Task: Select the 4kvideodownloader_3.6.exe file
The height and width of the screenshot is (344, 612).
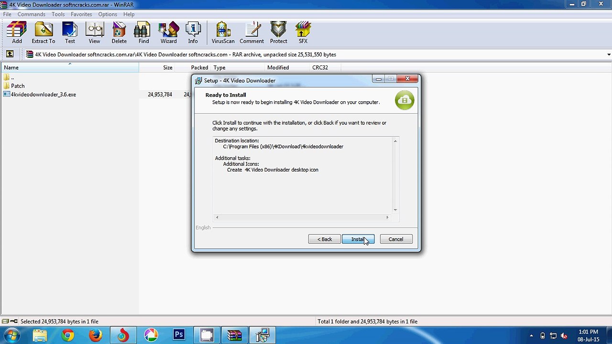Action: 40,95
